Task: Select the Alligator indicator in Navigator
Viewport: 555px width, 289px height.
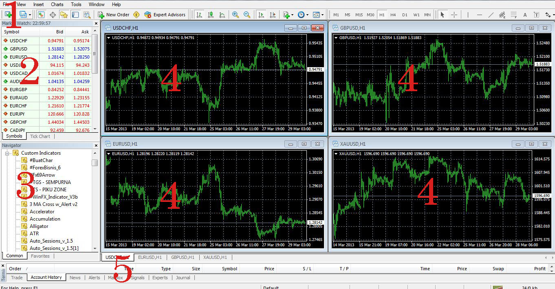Action: [x=39, y=226]
